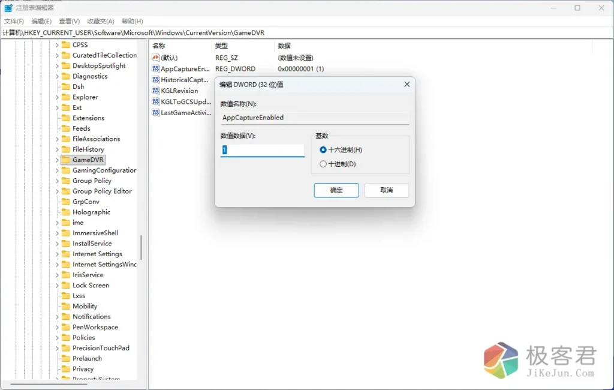The height and width of the screenshot is (390, 614).
Task: Click the AppCaptureEnabled DWORD value icon
Action: pos(156,69)
